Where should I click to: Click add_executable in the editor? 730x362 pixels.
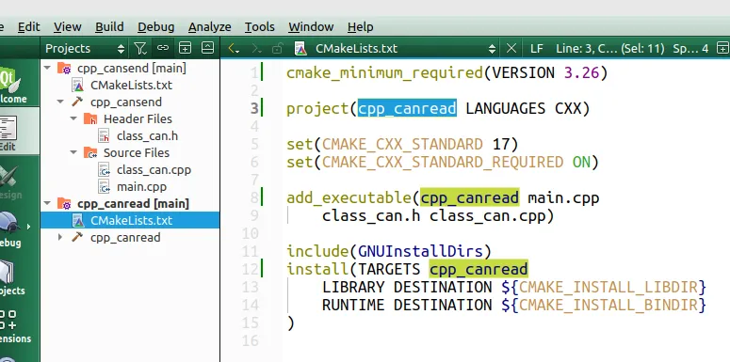[x=349, y=198]
